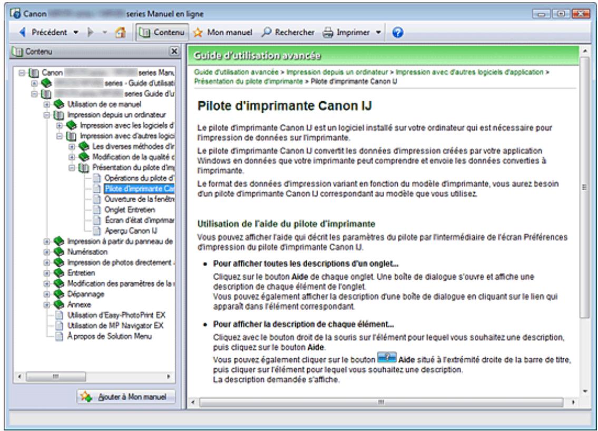Follow Guide d'utilisation avancée breadcrumb link
This screenshot has height=431, width=598.
pos(236,72)
